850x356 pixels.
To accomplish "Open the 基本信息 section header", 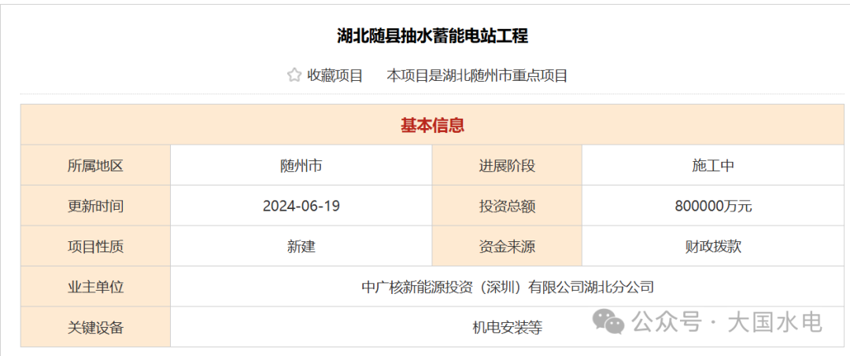I will point(432,125).
